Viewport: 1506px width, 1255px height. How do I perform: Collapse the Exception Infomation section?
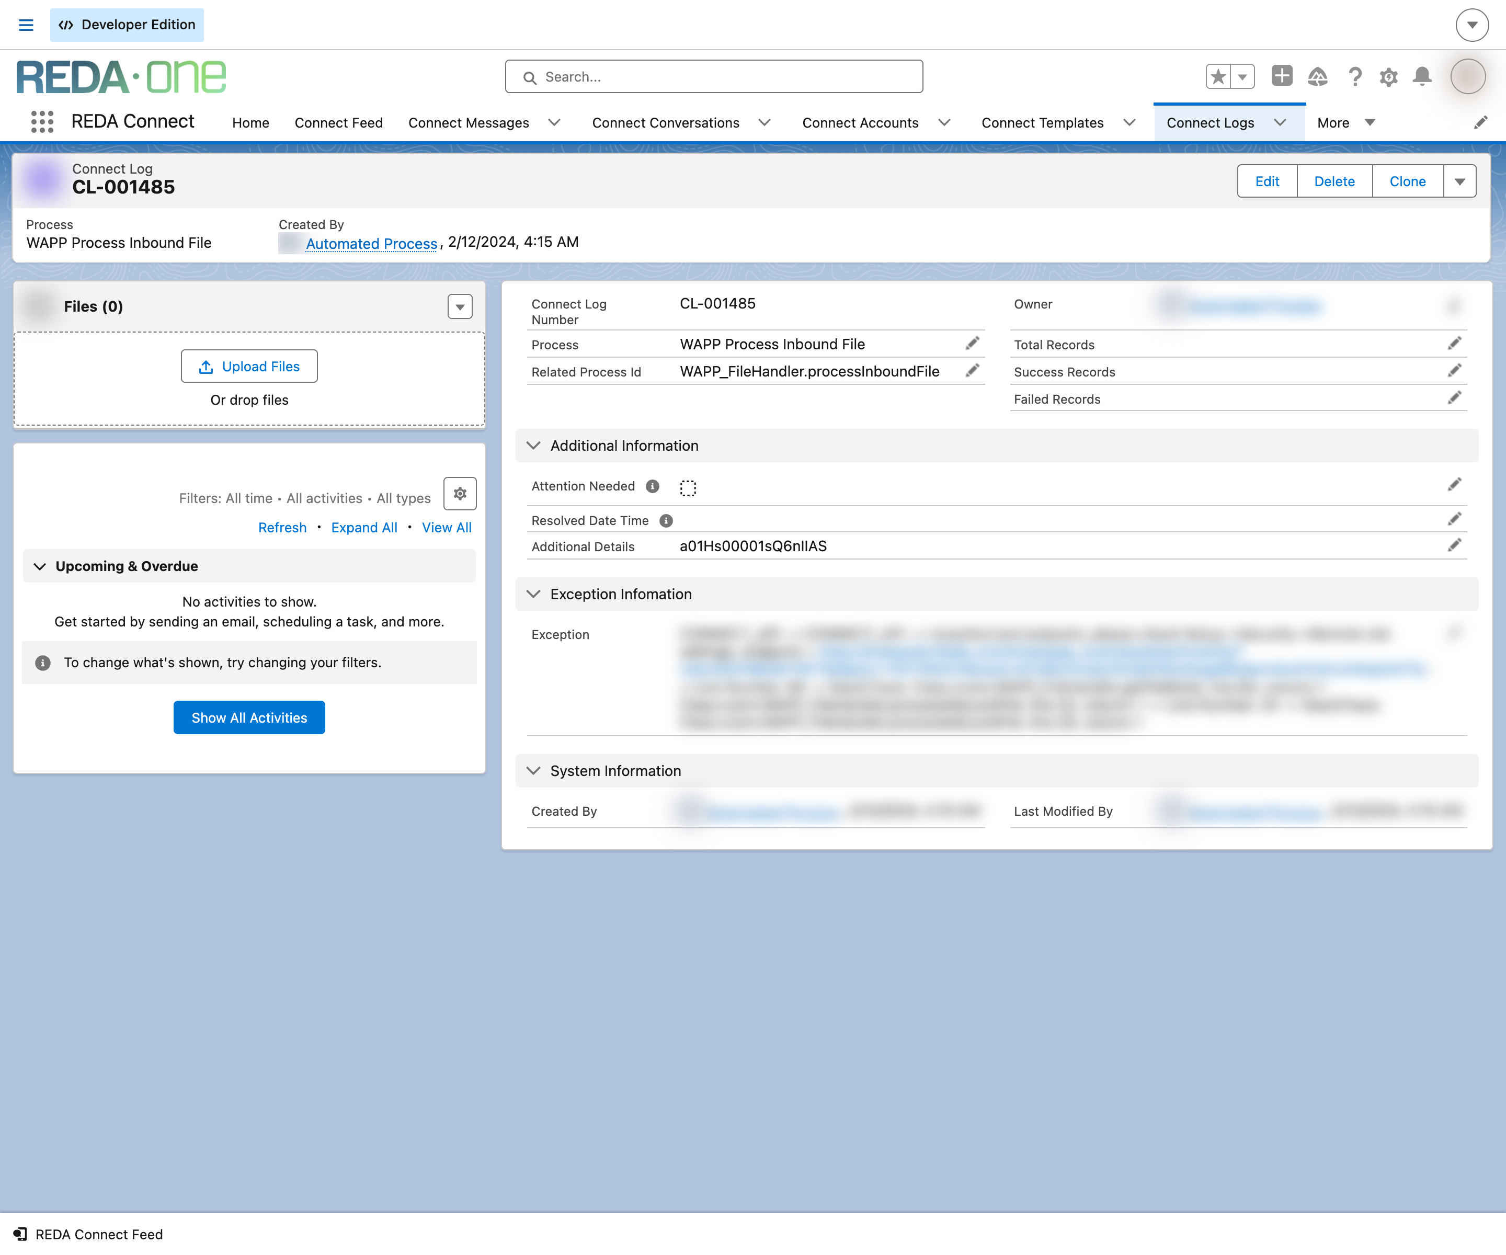(533, 594)
